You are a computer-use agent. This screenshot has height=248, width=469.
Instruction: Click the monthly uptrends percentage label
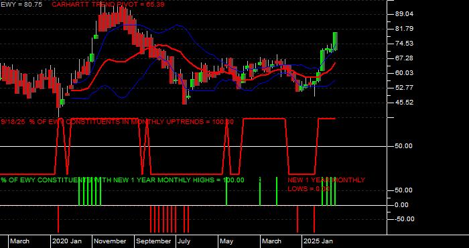pos(117,122)
